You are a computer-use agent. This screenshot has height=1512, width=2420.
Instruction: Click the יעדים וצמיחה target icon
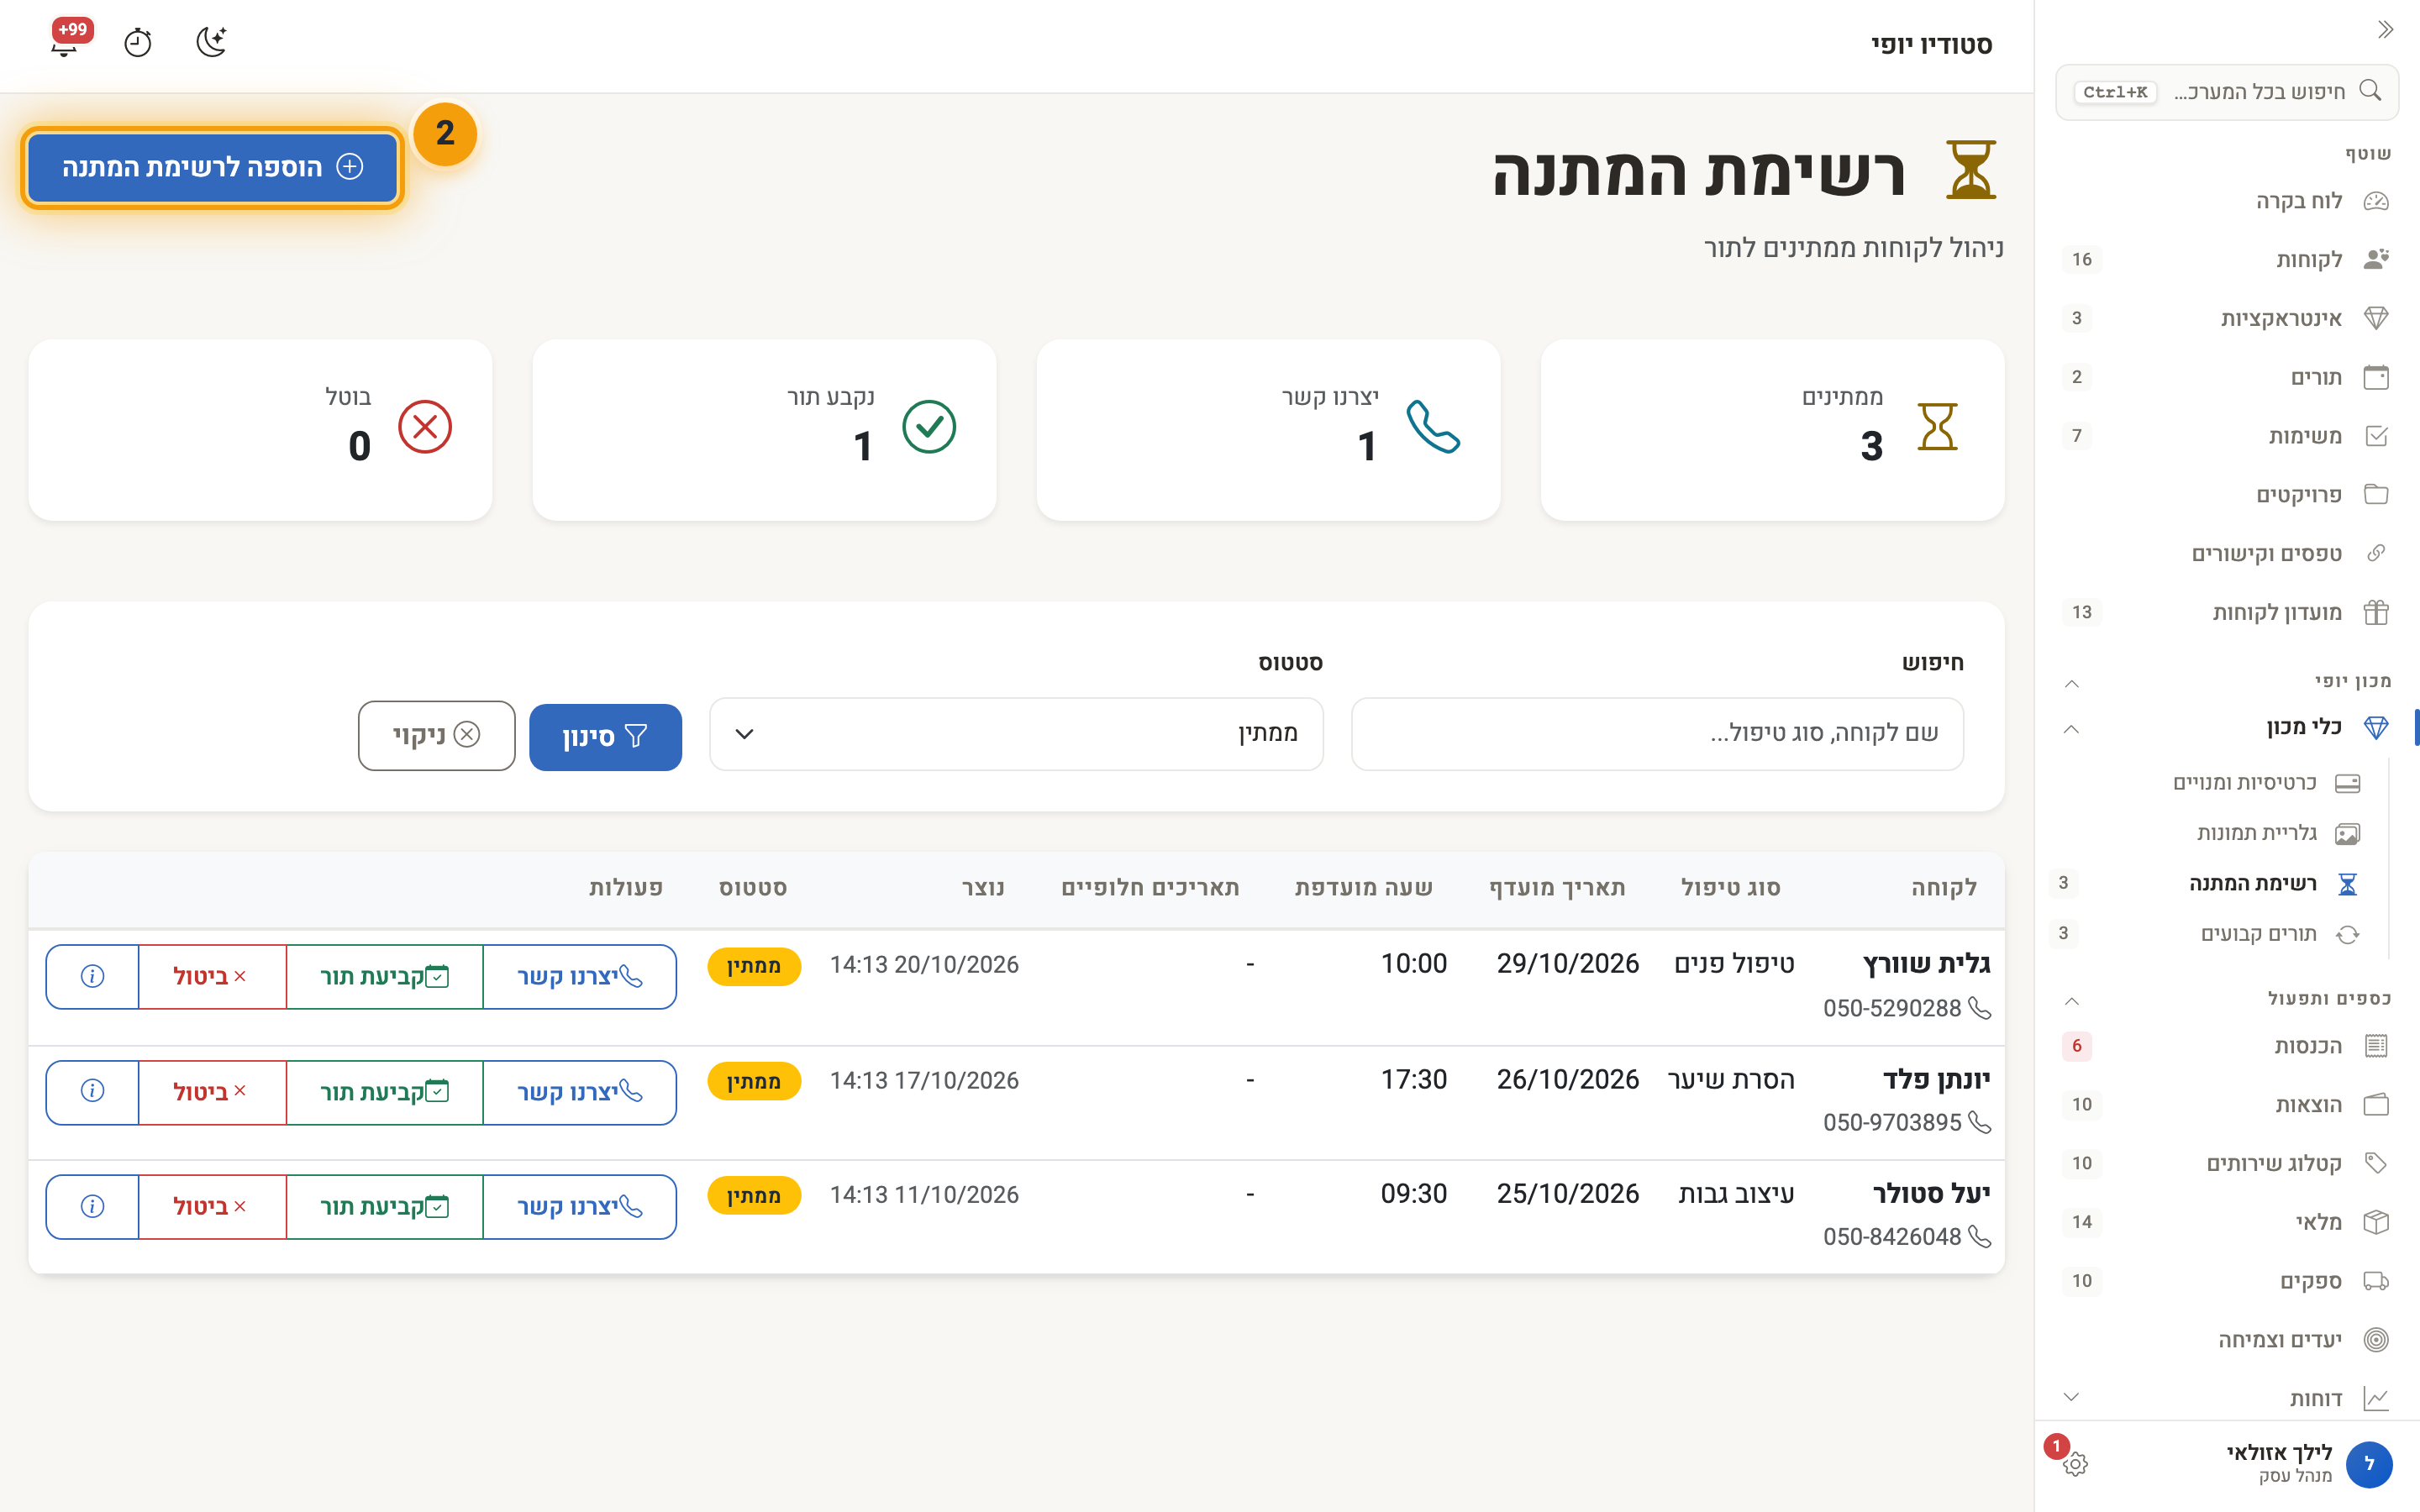(2376, 1340)
